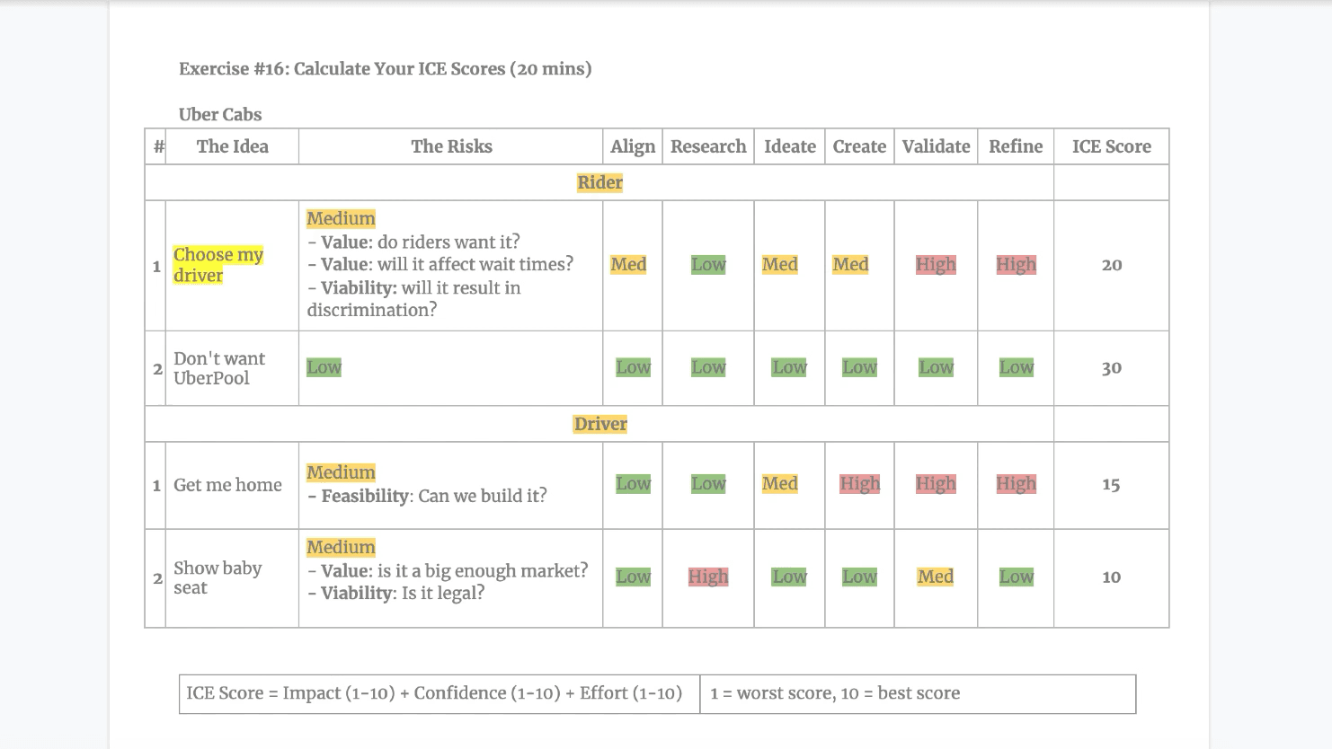
Task: Select "The Idea" column header
Action: tap(232, 146)
